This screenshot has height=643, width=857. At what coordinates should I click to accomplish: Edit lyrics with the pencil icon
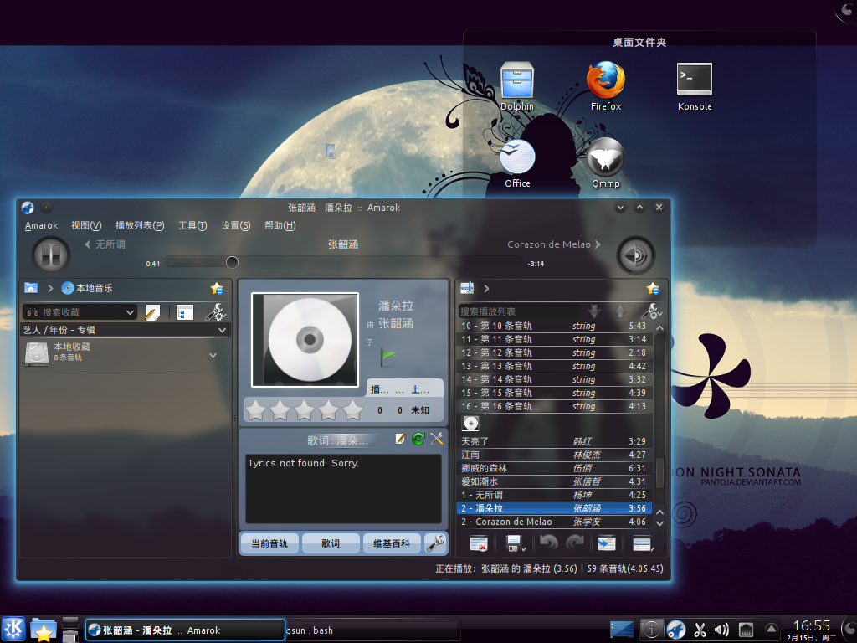point(400,439)
